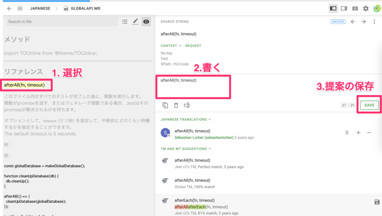Collapse the Japanese Translations section
The height and width of the screenshot is (216, 382).
210,119
